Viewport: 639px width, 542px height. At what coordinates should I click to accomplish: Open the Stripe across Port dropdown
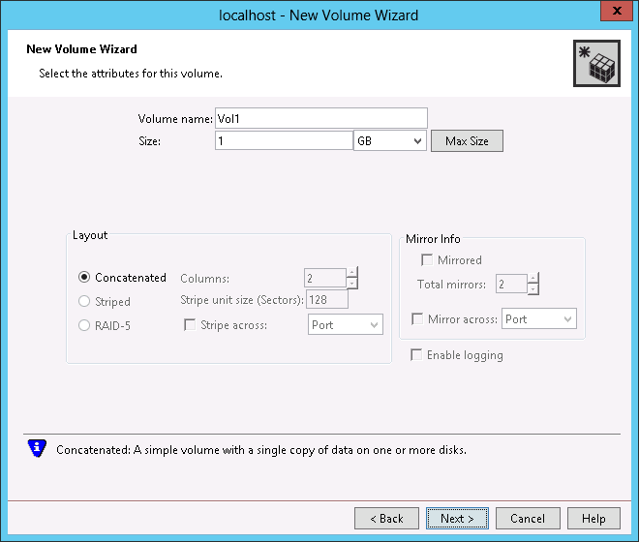pos(346,325)
